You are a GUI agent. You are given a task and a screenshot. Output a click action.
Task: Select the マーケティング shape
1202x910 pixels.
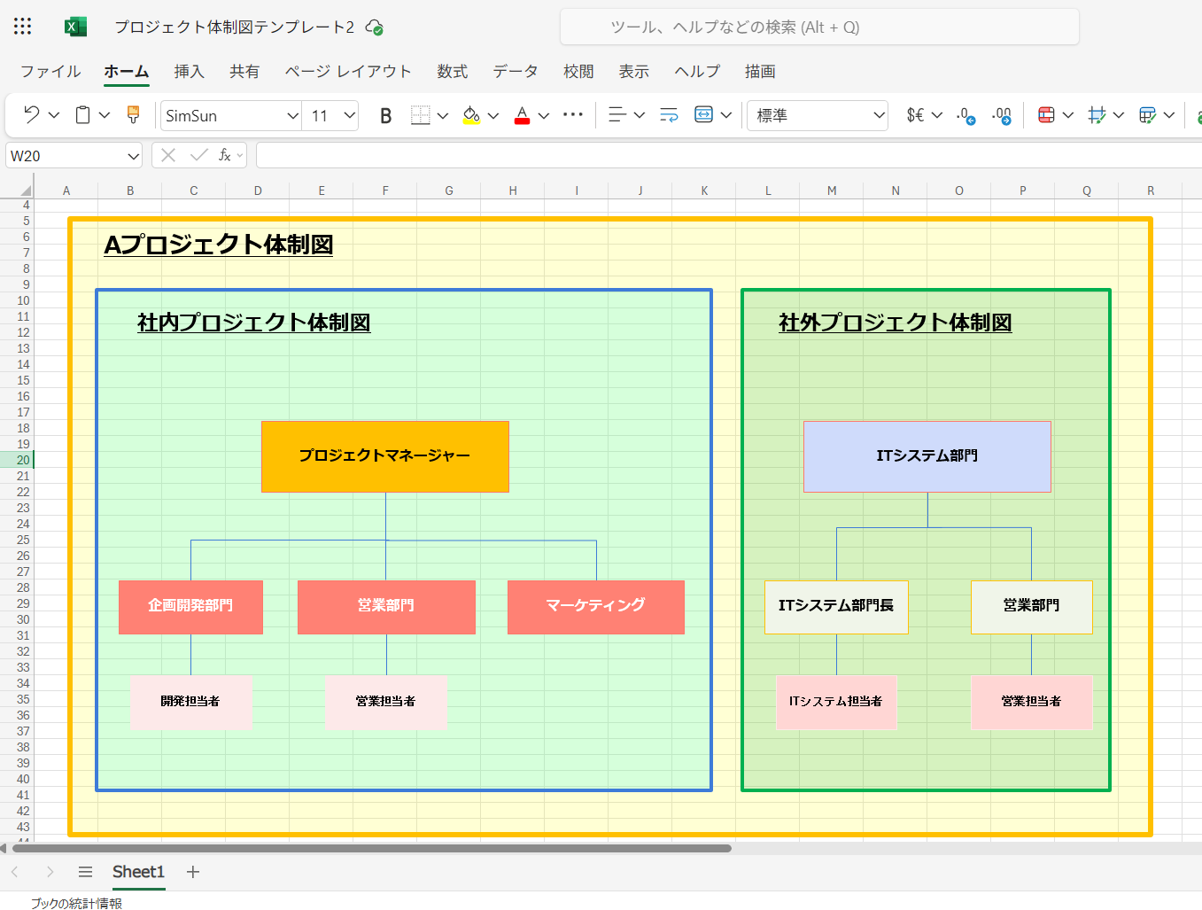pos(596,607)
